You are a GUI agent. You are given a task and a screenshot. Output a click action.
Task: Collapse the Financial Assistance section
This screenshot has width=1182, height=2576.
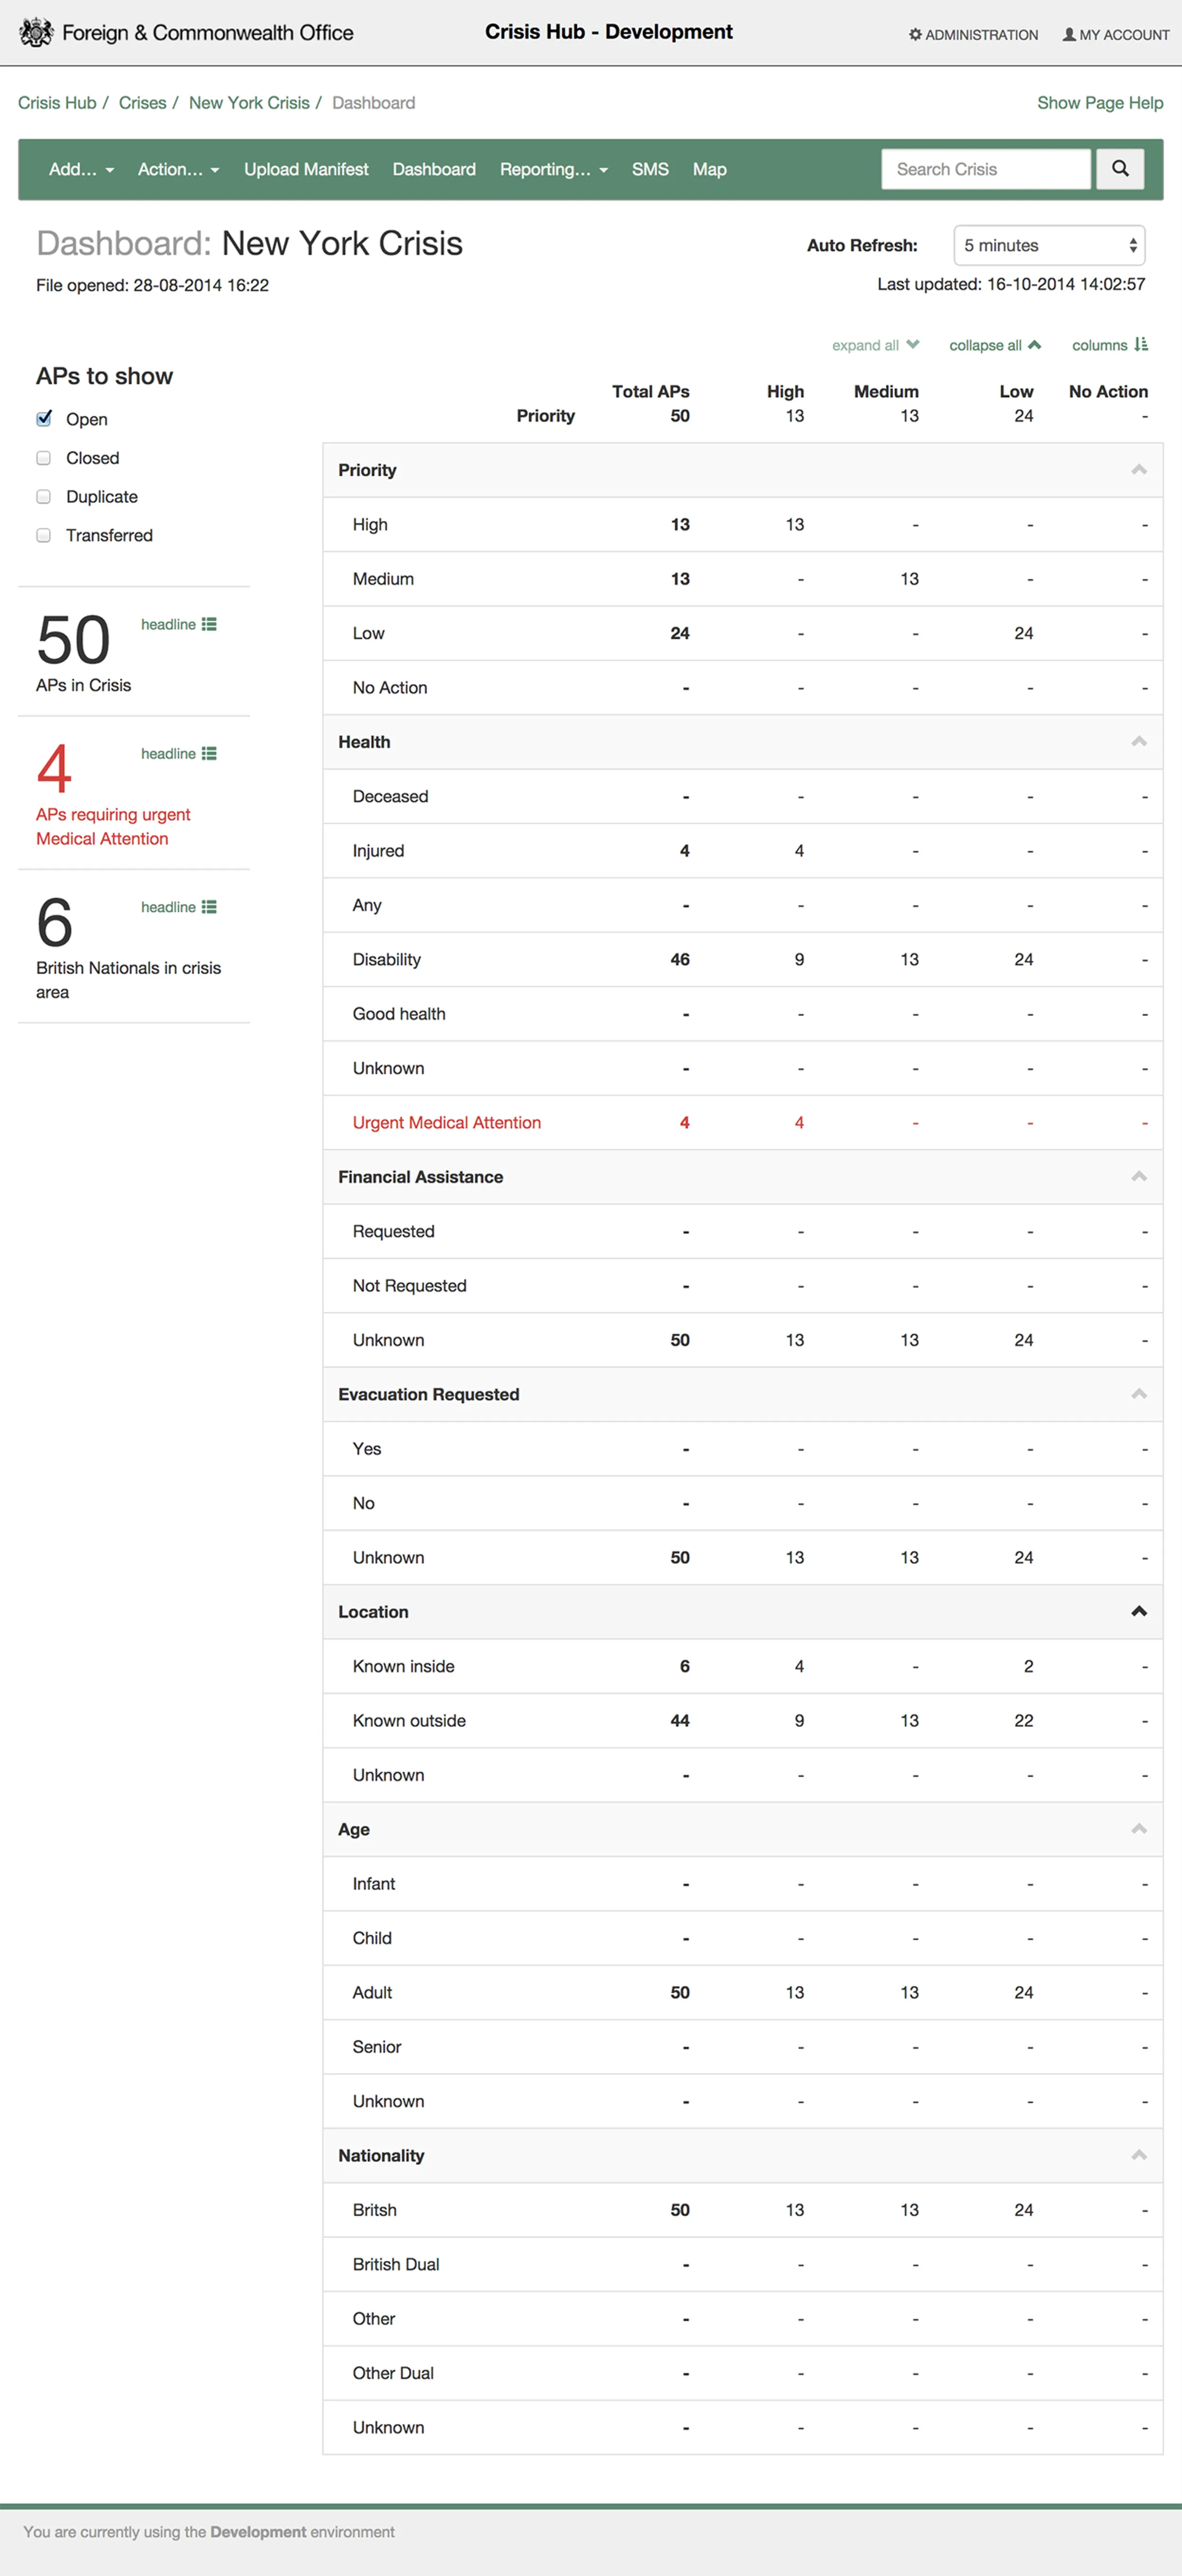(x=1139, y=1177)
